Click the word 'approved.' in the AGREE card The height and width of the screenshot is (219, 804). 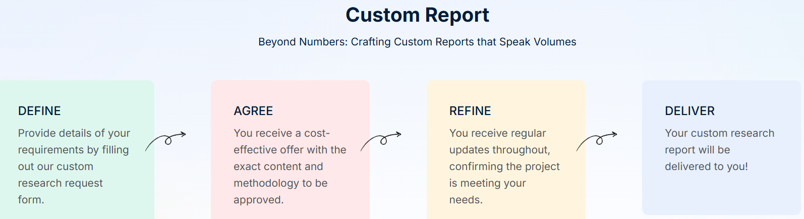pyautogui.click(x=259, y=200)
